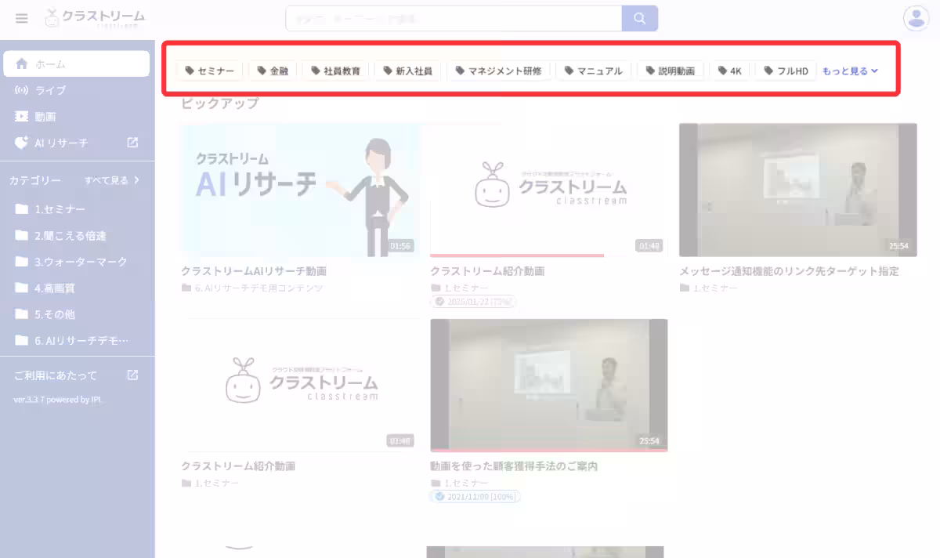Click the 2025/01/22 viewing badge
This screenshot has width=940, height=558.
[473, 302]
